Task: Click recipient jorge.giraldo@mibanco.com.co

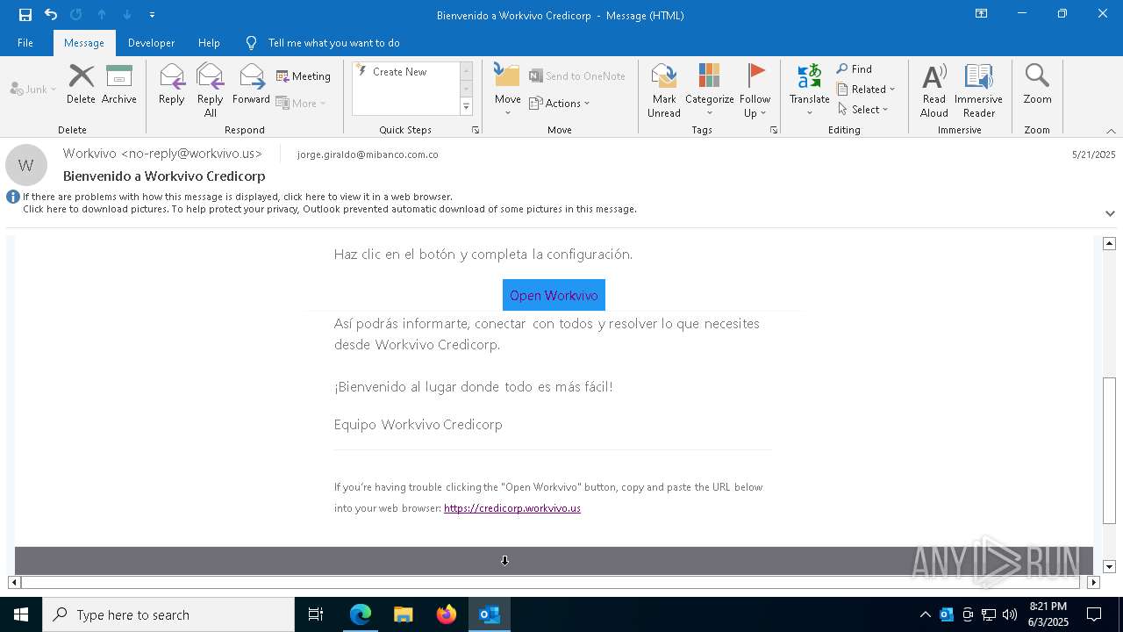Action: pos(368,154)
